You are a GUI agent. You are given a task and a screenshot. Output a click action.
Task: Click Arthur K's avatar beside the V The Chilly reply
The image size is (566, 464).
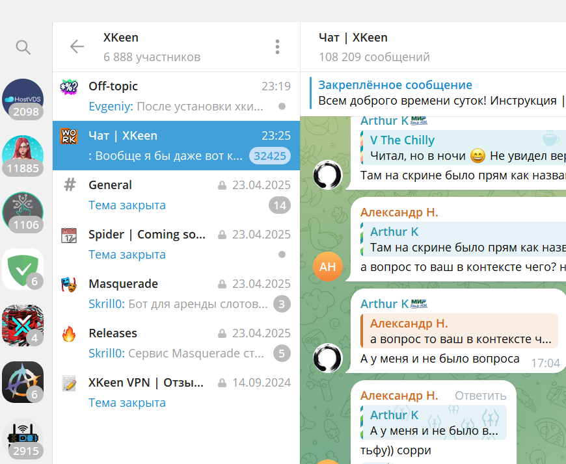[x=327, y=175]
